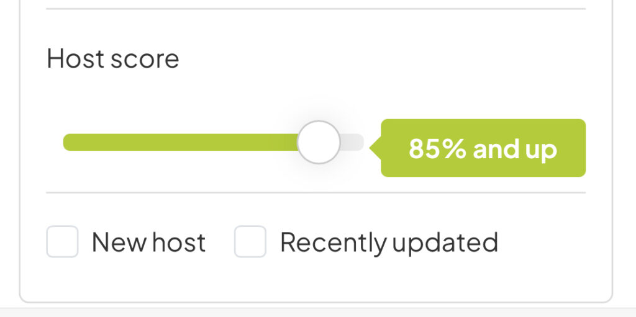Image resolution: width=636 pixels, height=317 pixels.
Task: Tick the Recently updated checkbox
Action: click(x=250, y=242)
